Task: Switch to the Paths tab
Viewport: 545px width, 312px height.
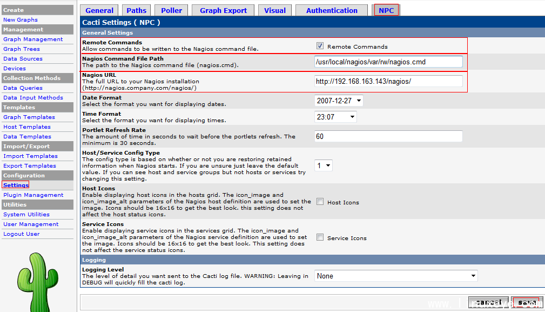Action: click(136, 10)
